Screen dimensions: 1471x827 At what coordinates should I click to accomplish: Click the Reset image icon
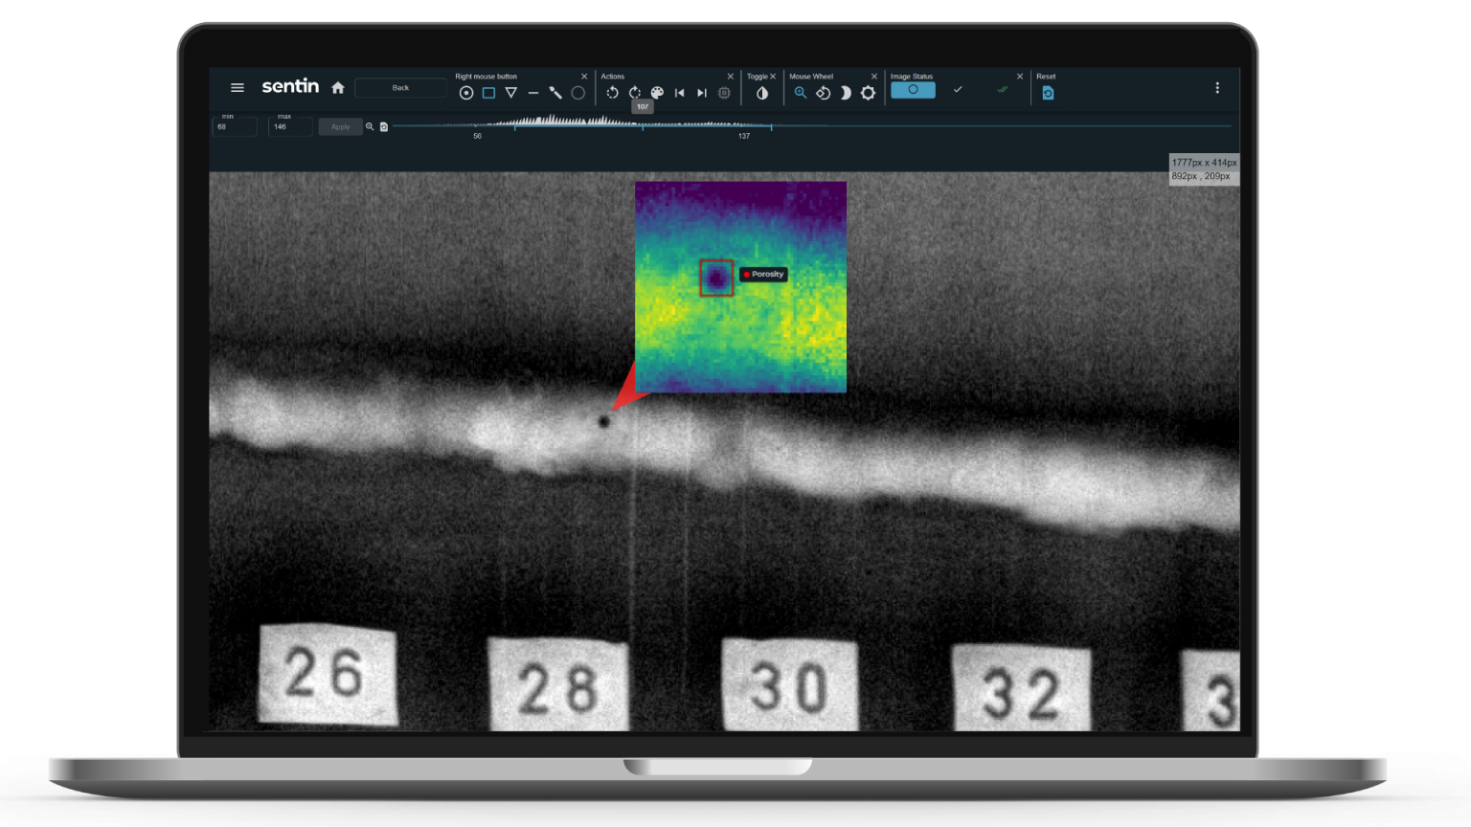(1048, 92)
